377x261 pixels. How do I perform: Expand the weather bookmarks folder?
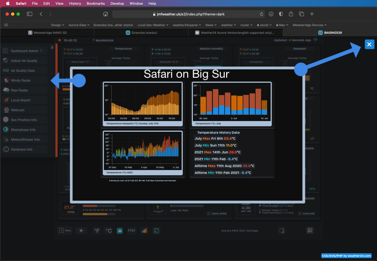click(x=229, y=25)
